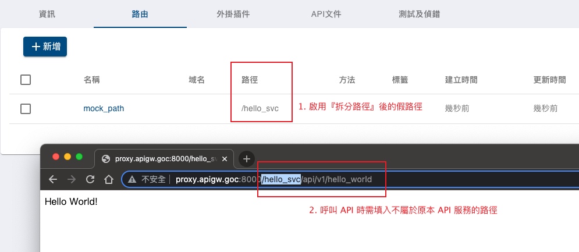
Task: Click the 域名 column header
Action: 197,80
